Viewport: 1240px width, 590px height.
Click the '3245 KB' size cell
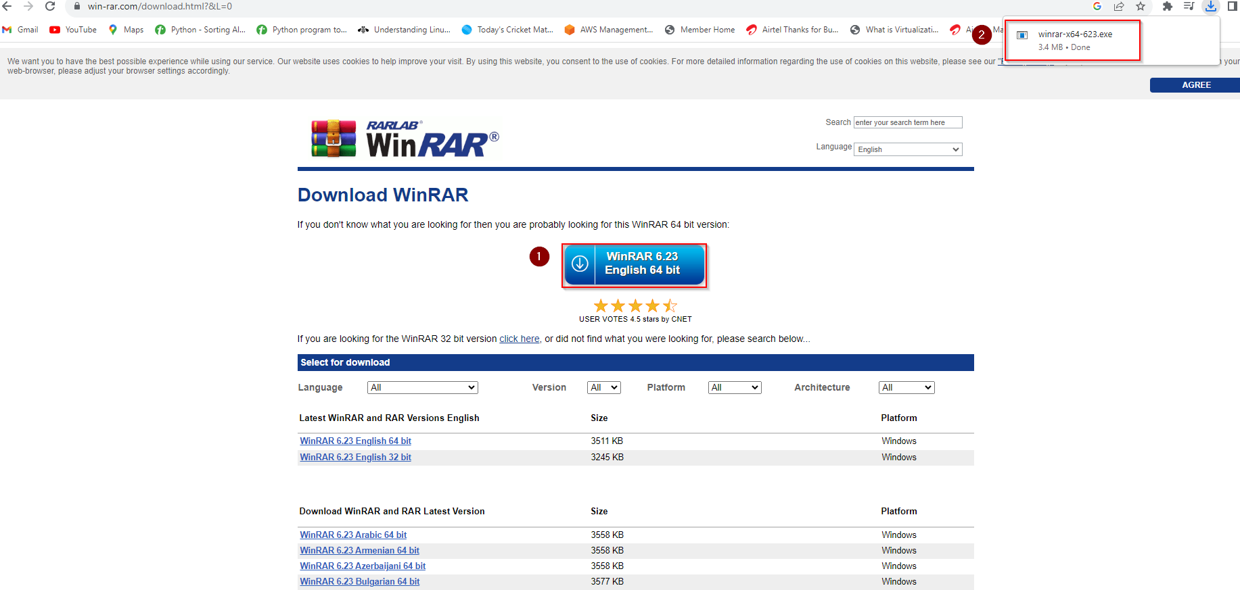607,457
